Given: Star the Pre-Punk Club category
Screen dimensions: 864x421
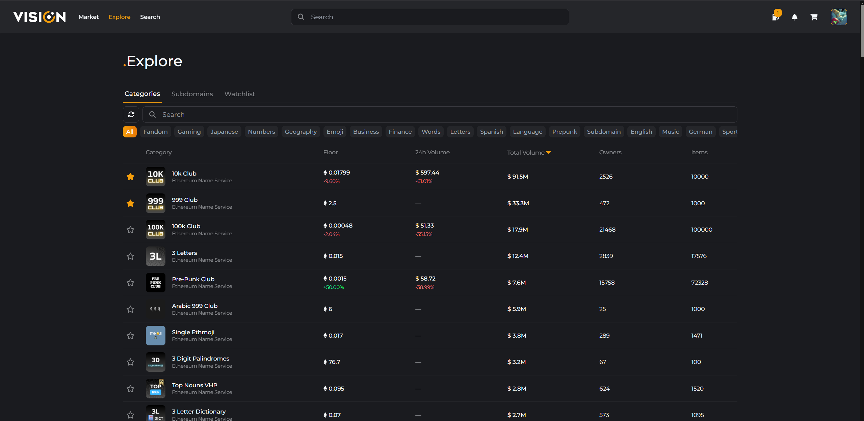Looking at the screenshot, I should point(130,283).
